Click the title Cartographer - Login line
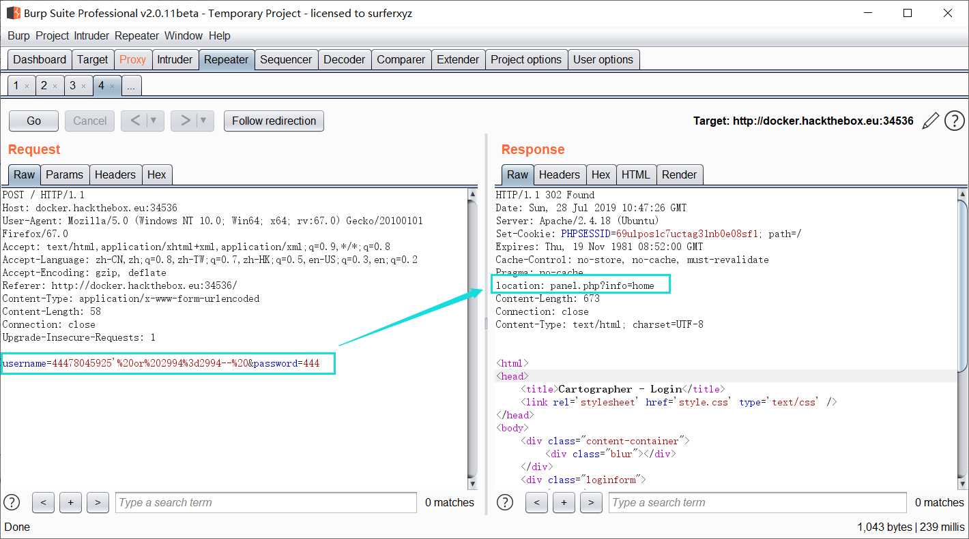Screen dimensions: 969x539 pos(621,389)
